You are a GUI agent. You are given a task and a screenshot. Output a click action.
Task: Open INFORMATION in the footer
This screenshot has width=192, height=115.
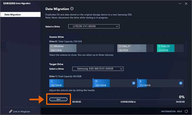click(x=168, y=111)
